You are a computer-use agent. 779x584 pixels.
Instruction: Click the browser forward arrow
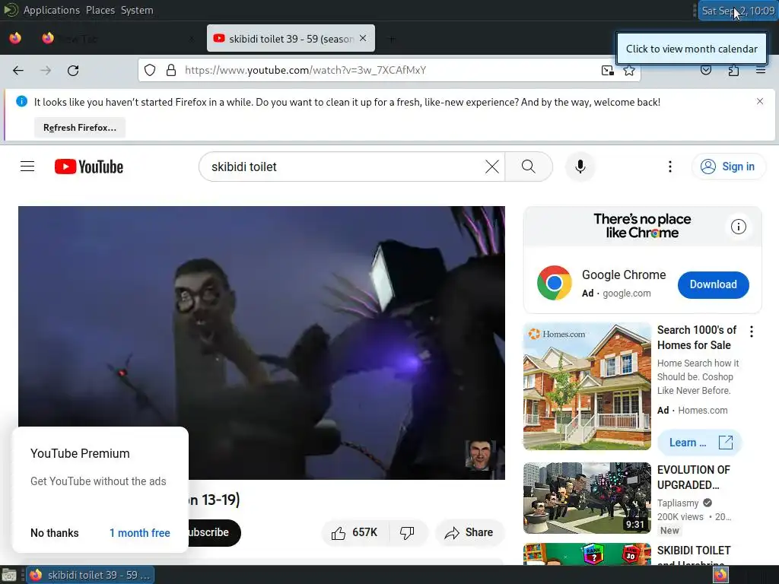tap(46, 71)
